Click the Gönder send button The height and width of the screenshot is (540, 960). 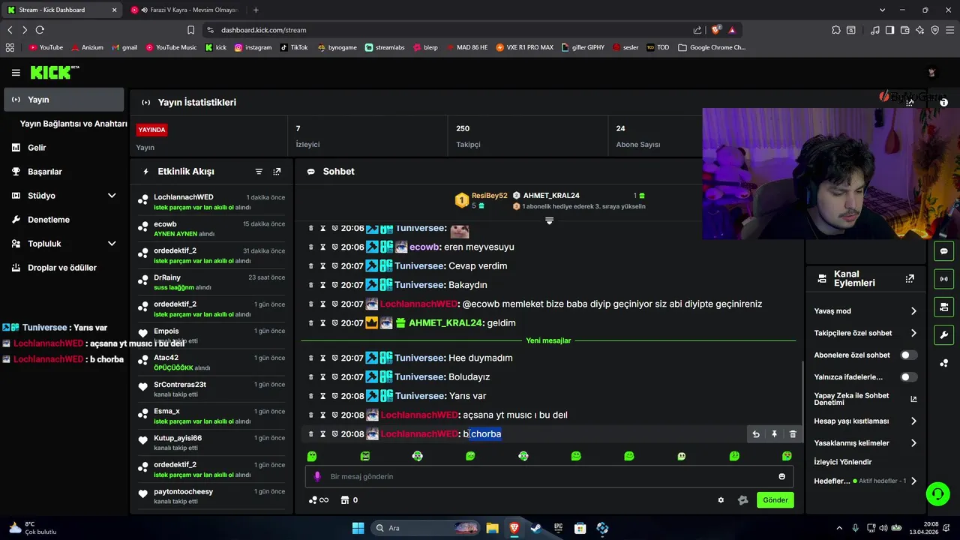coord(775,500)
